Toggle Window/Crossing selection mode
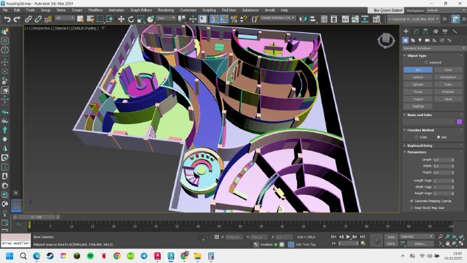 109,19
